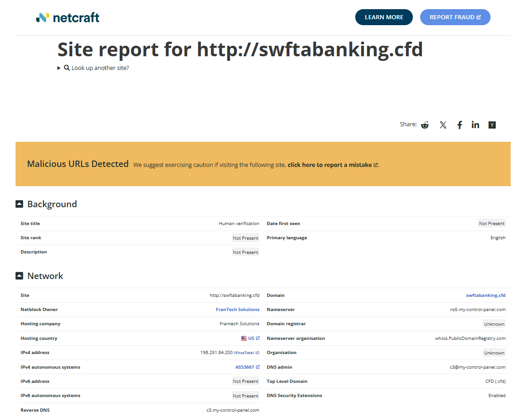518x419 pixels.
Task: Click 'Frantech Solutions' hosting company value
Action: tap(240, 324)
